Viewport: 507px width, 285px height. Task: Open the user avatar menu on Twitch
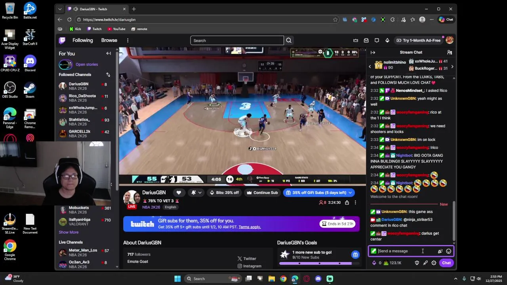450,40
